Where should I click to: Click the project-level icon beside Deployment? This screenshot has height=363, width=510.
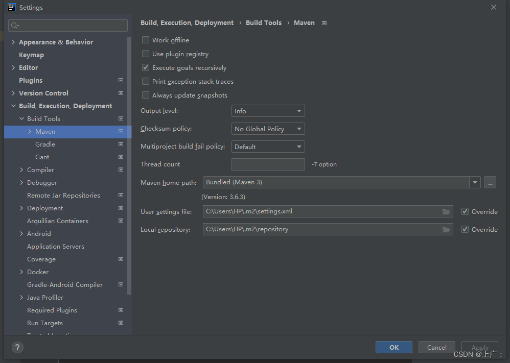[121, 208]
